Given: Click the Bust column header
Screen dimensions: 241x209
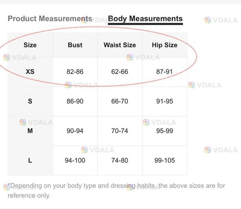Looking at the screenshot, I should tap(75, 45).
